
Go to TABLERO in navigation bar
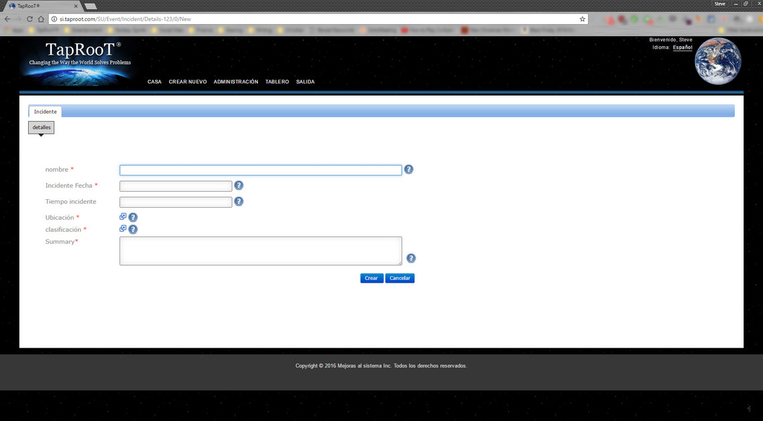277,82
